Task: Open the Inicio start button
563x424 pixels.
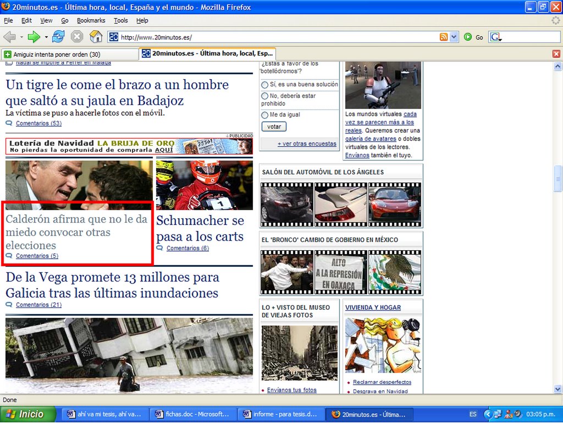Action: coord(28,414)
